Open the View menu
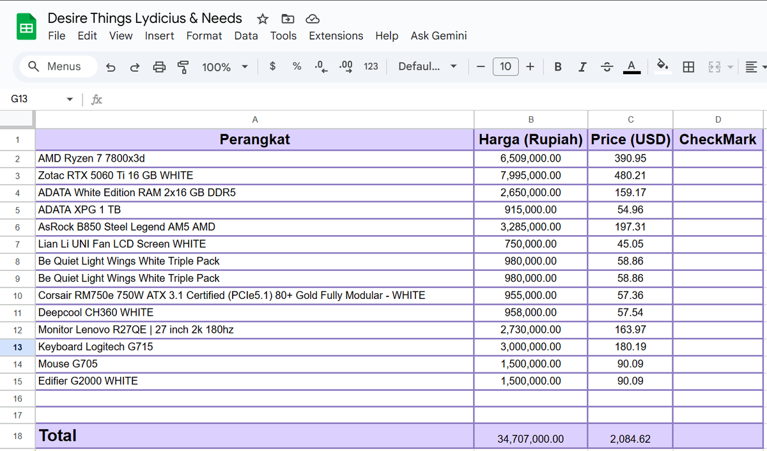 [121, 36]
